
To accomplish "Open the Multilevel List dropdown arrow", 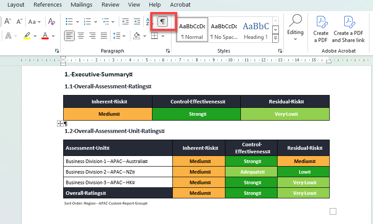I will pos(113,22).
